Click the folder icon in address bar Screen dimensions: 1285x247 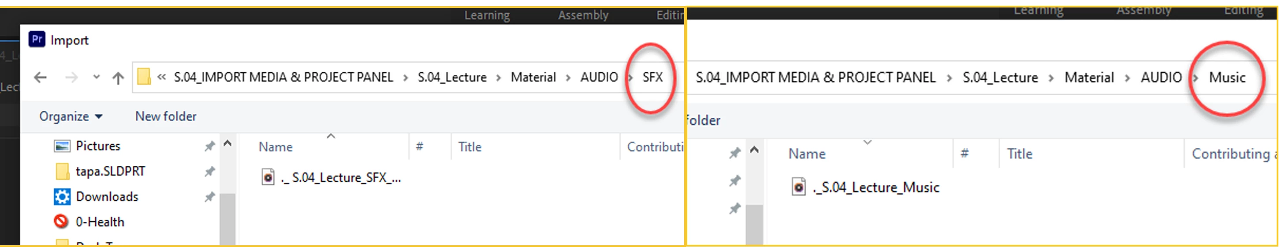coord(144,77)
